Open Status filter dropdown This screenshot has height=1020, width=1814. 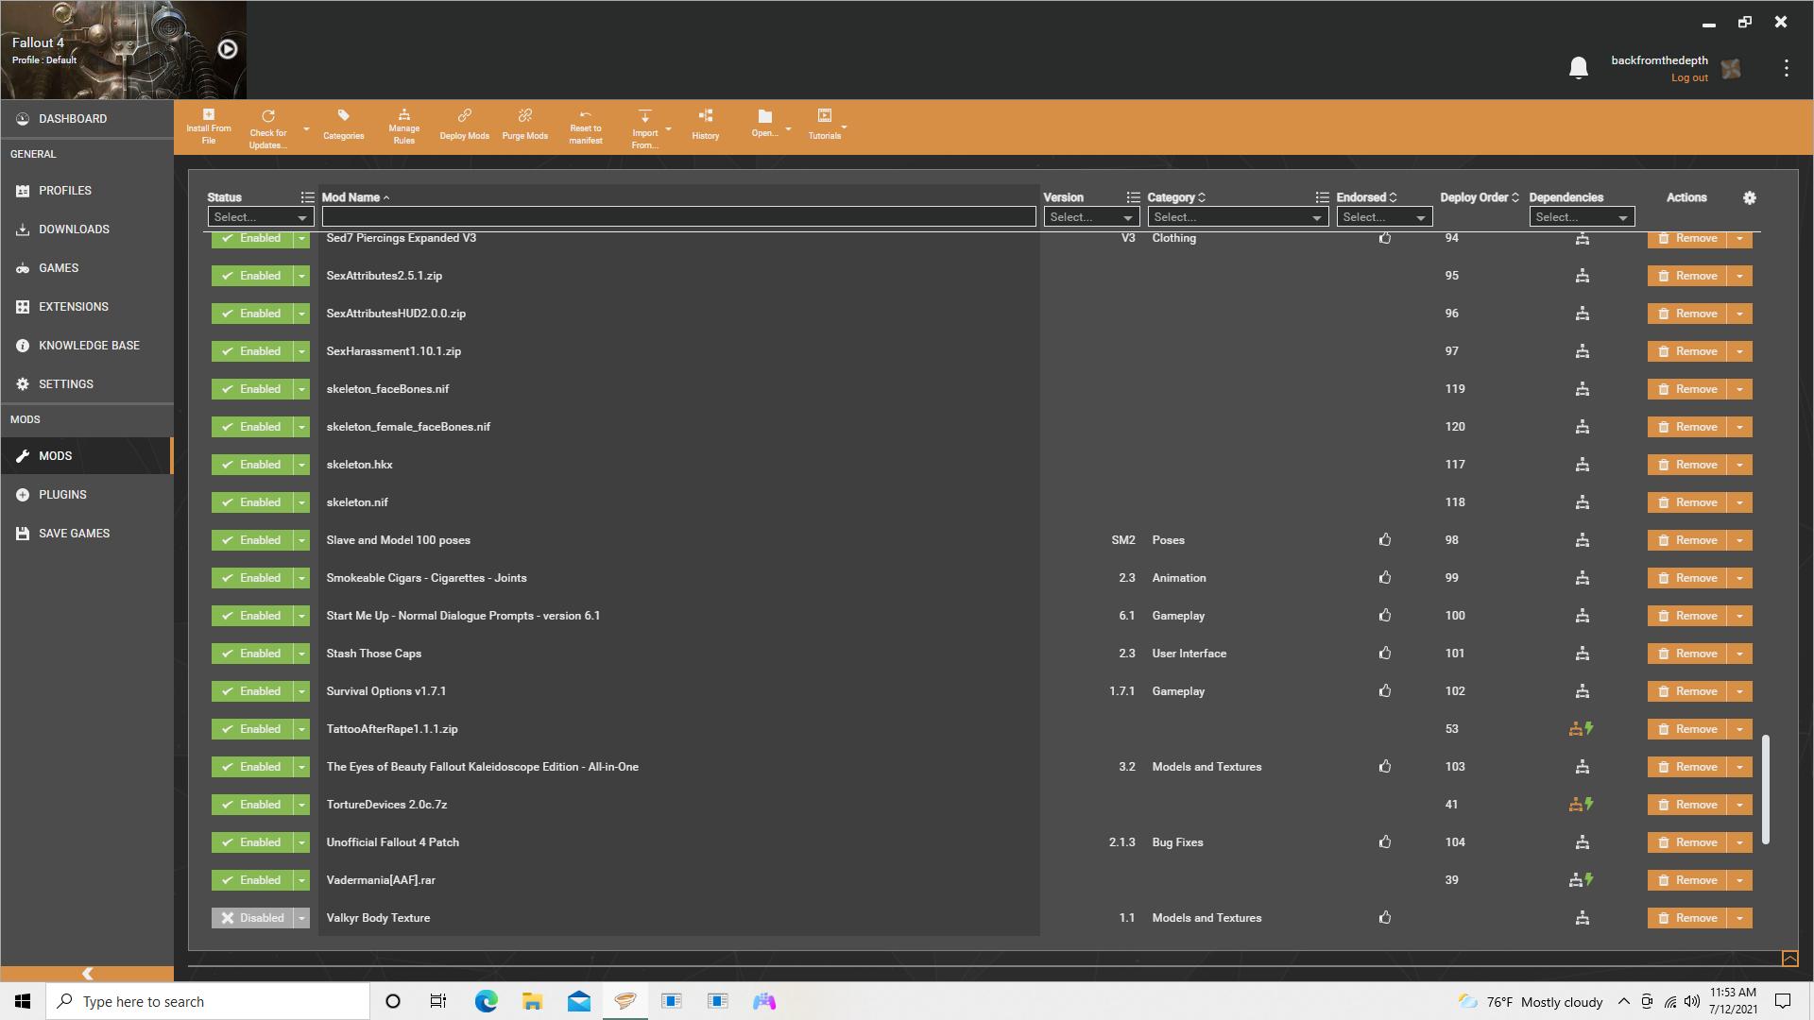260,217
